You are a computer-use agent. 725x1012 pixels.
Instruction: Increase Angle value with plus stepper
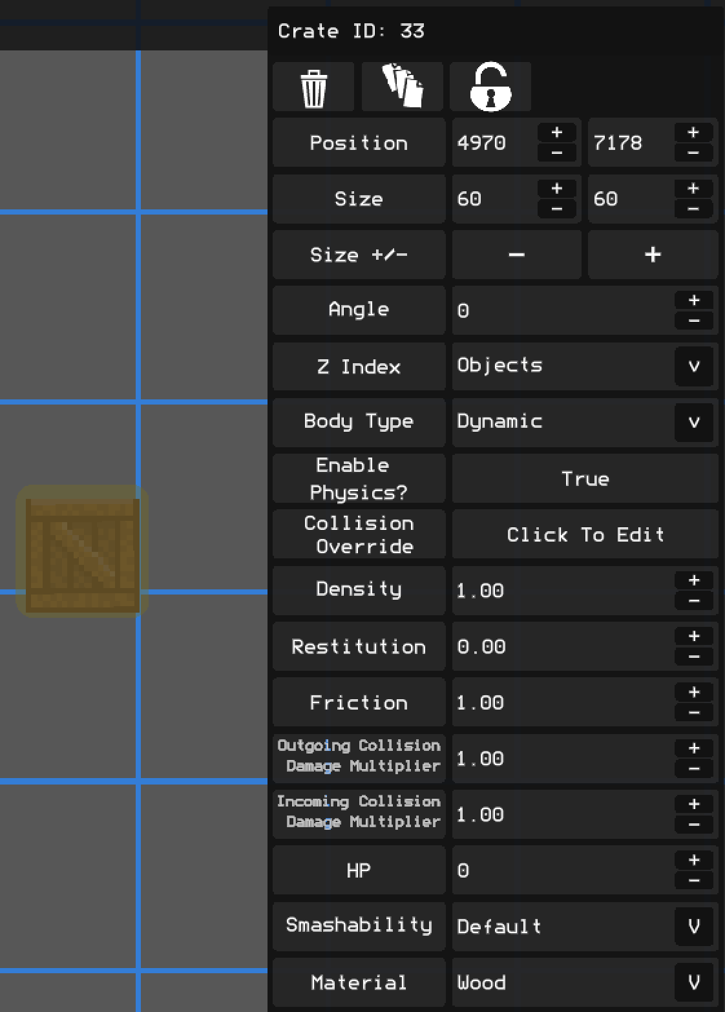[x=694, y=300]
